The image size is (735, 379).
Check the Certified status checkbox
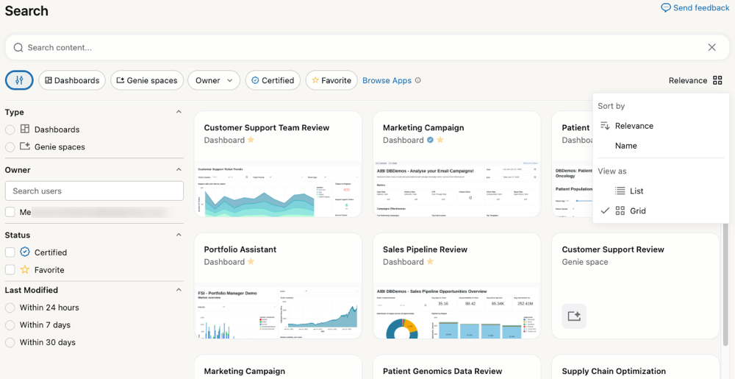(10, 252)
